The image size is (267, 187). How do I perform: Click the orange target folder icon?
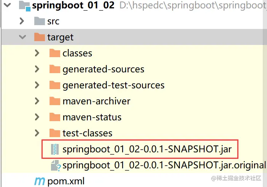pos(40,37)
